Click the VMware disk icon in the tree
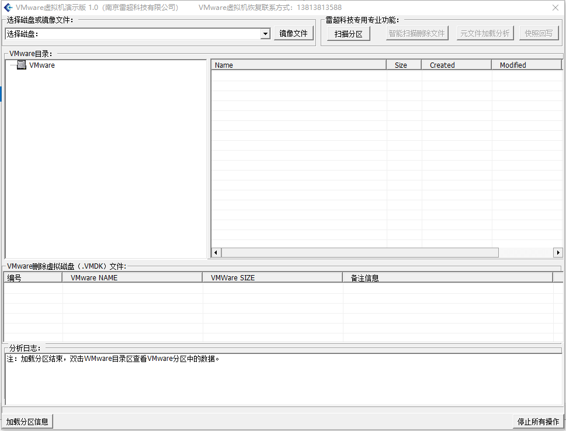 pos(22,65)
